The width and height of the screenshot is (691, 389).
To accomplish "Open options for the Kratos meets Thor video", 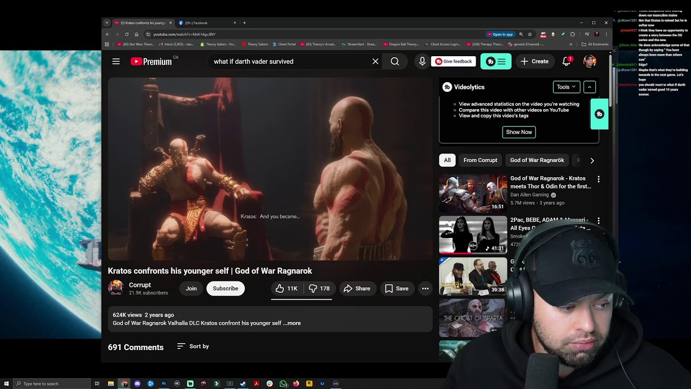I will coord(598,179).
